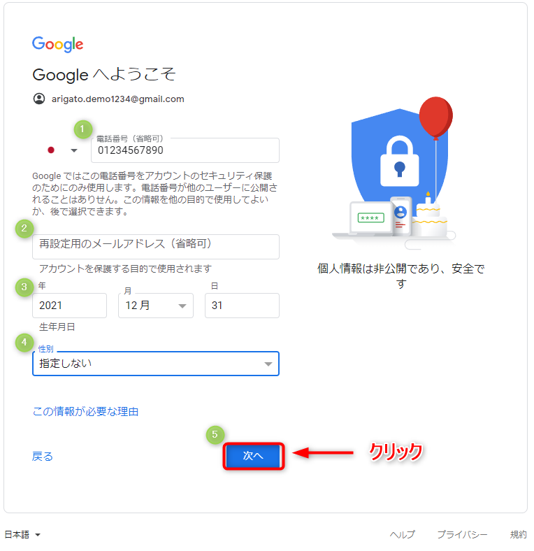
Task: Click the green step 5 badge
Action: [x=215, y=435]
